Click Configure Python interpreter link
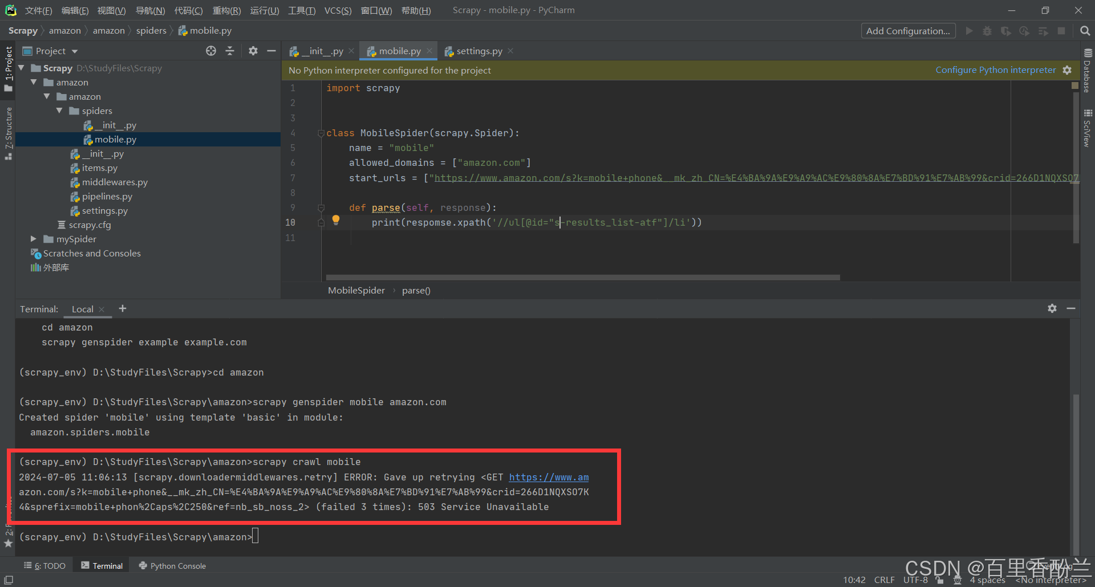This screenshot has width=1095, height=587. [x=996, y=70]
